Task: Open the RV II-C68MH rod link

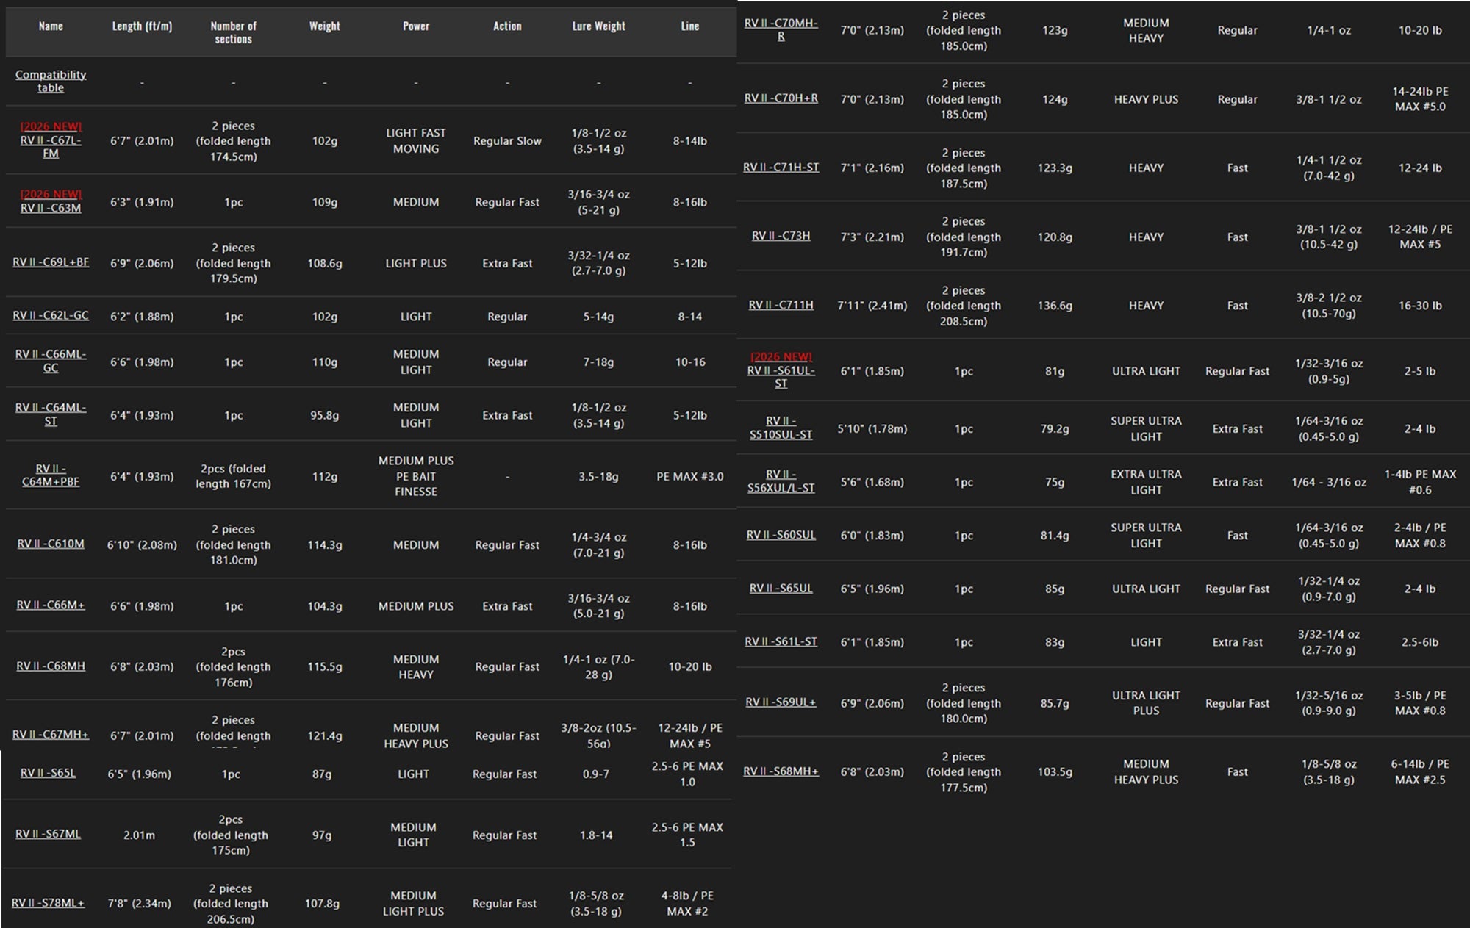Action: (51, 666)
